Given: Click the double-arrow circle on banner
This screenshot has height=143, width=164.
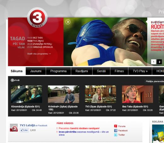Looking at the screenshot, I should coord(68,22).
